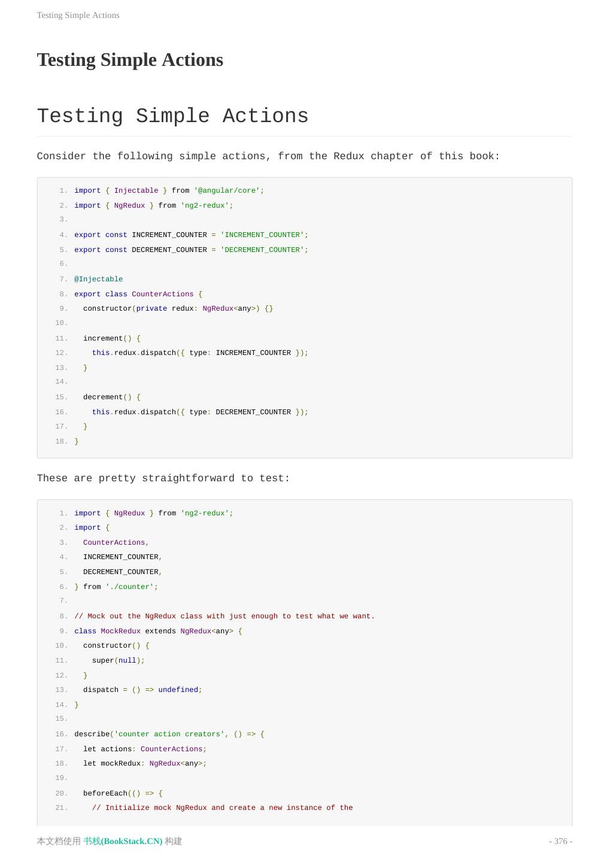Click the 'INCREMENT_COUNTER' string literal in first code block
Viewport: 610px width, 862px height.
pyautogui.click(x=262, y=235)
